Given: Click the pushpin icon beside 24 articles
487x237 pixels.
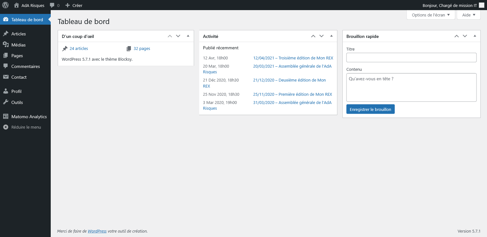Looking at the screenshot, I should click(x=65, y=49).
